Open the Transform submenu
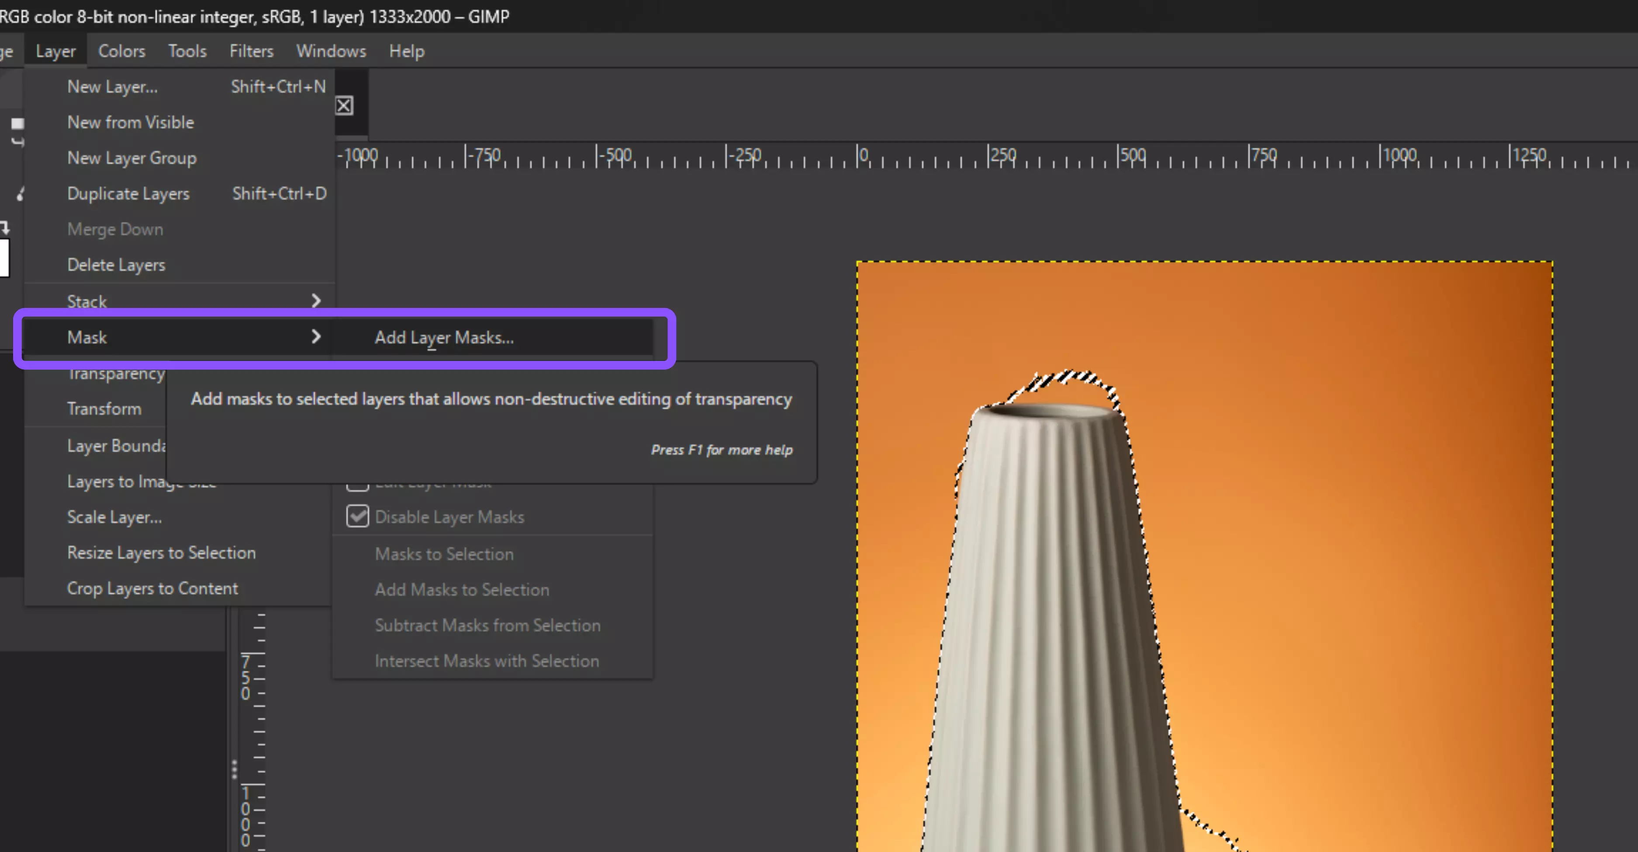 tap(105, 409)
